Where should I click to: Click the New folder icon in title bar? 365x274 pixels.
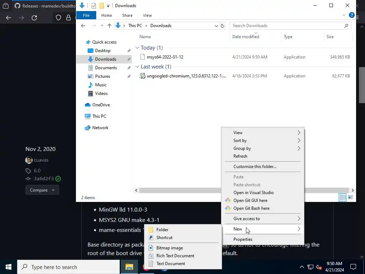(x=102, y=6)
